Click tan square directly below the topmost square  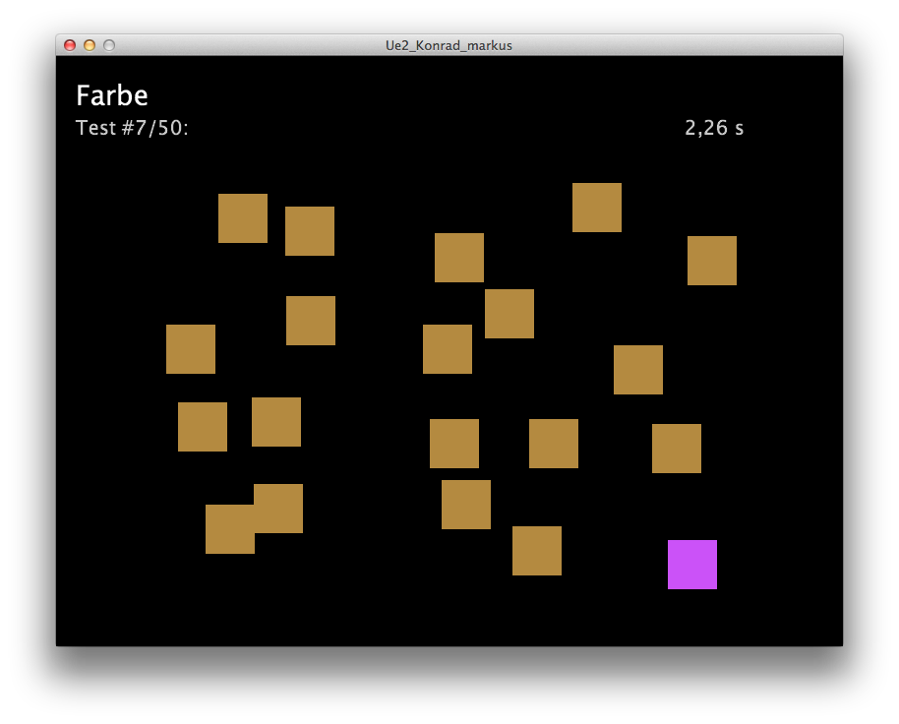(637, 370)
